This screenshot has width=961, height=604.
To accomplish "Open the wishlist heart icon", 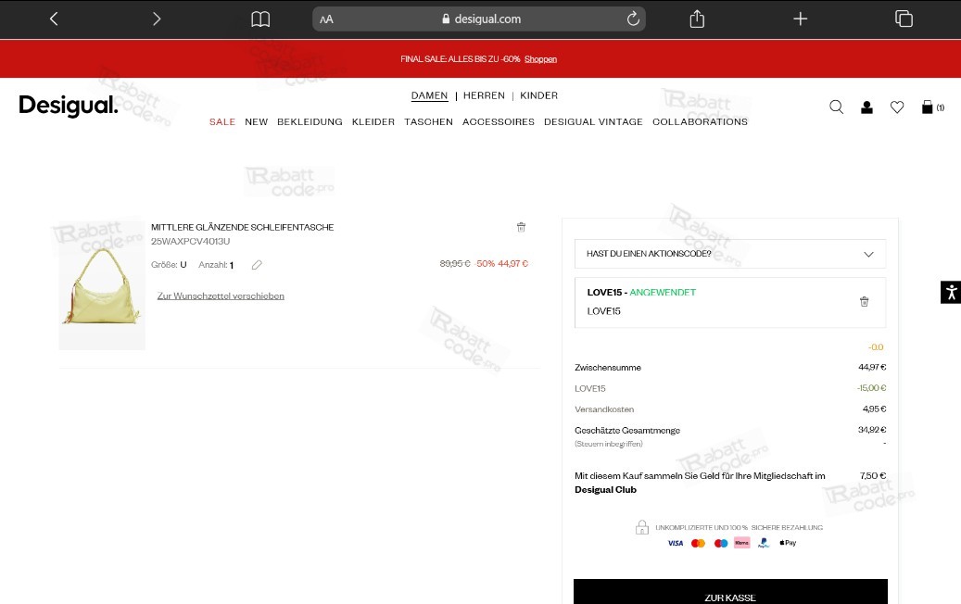I will click(897, 107).
